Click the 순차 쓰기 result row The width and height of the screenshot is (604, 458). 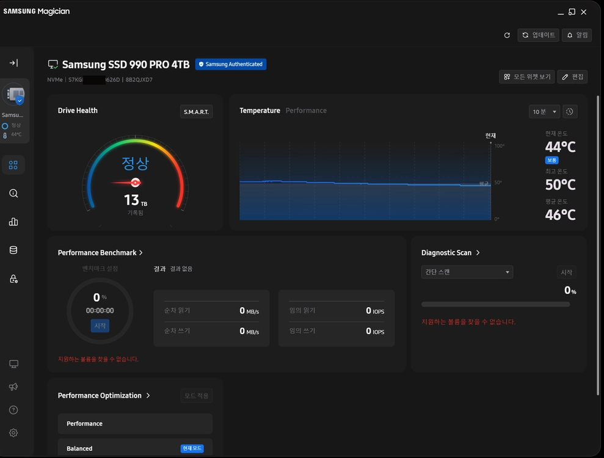click(211, 331)
